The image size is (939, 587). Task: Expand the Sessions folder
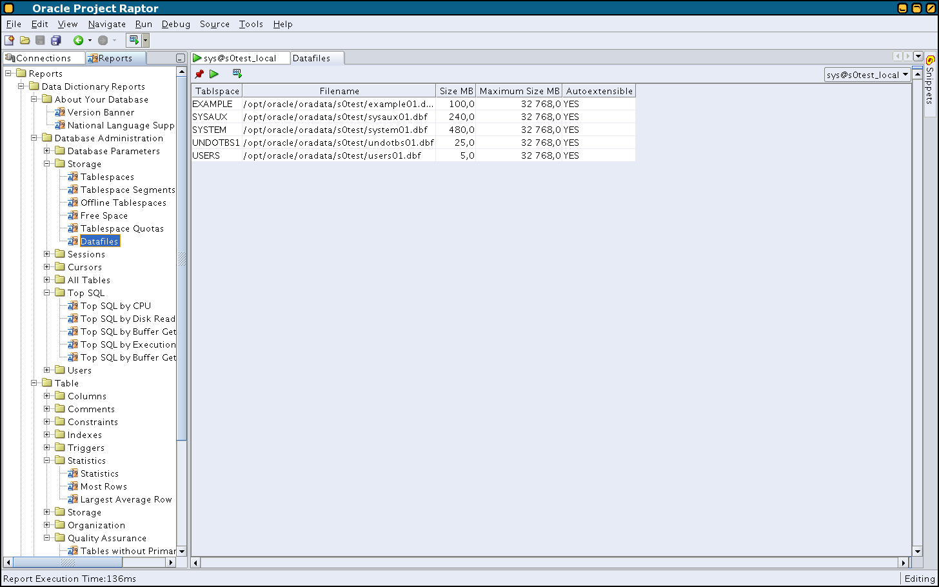tap(47, 254)
